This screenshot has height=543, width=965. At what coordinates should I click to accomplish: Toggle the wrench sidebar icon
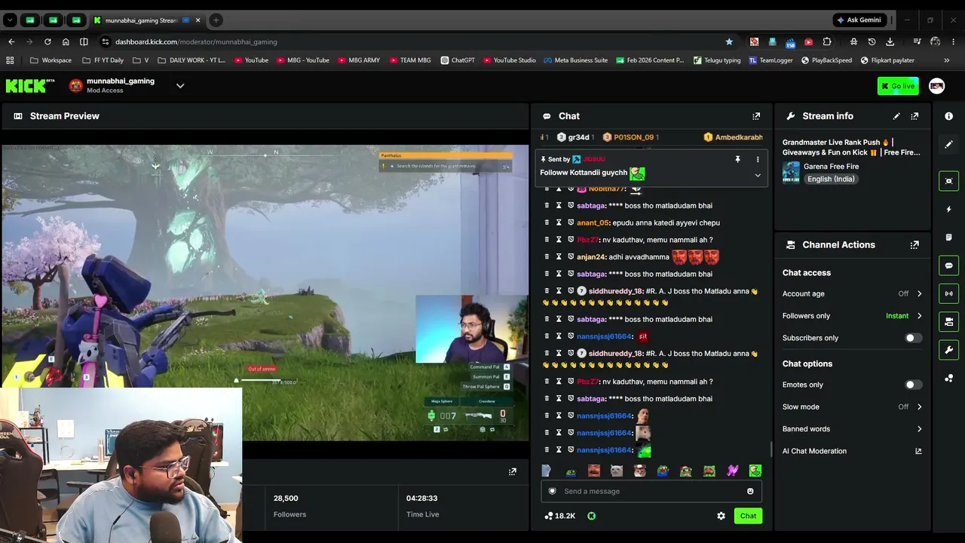948,350
